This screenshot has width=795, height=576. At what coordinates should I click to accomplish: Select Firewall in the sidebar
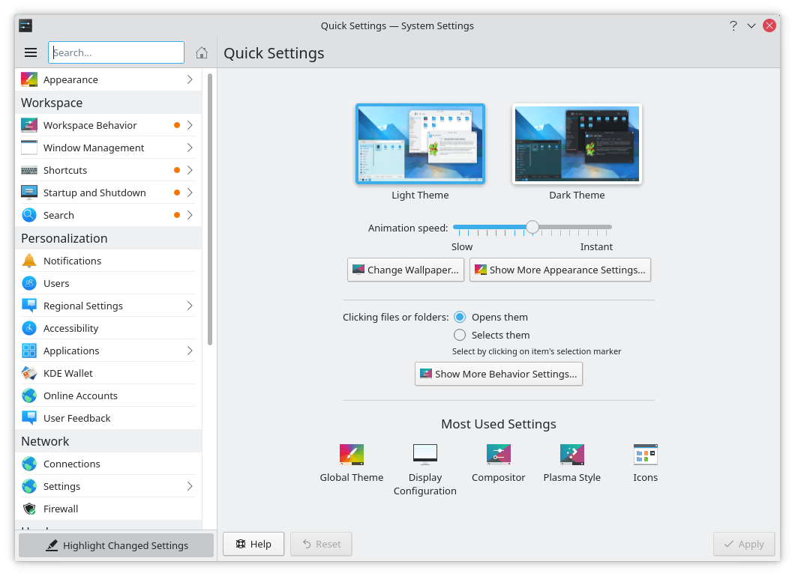pyautogui.click(x=61, y=509)
